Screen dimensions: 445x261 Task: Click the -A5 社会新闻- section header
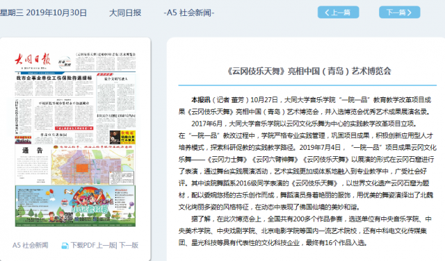point(188,12)
